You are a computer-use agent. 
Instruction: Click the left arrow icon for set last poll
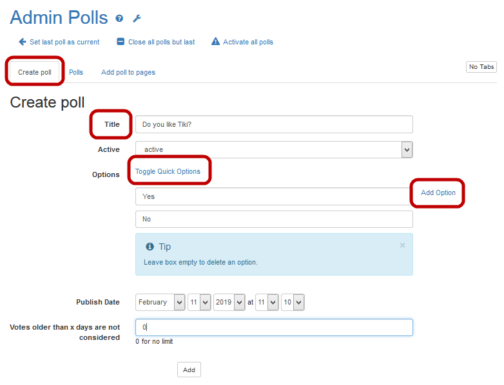tap(22, 42)
